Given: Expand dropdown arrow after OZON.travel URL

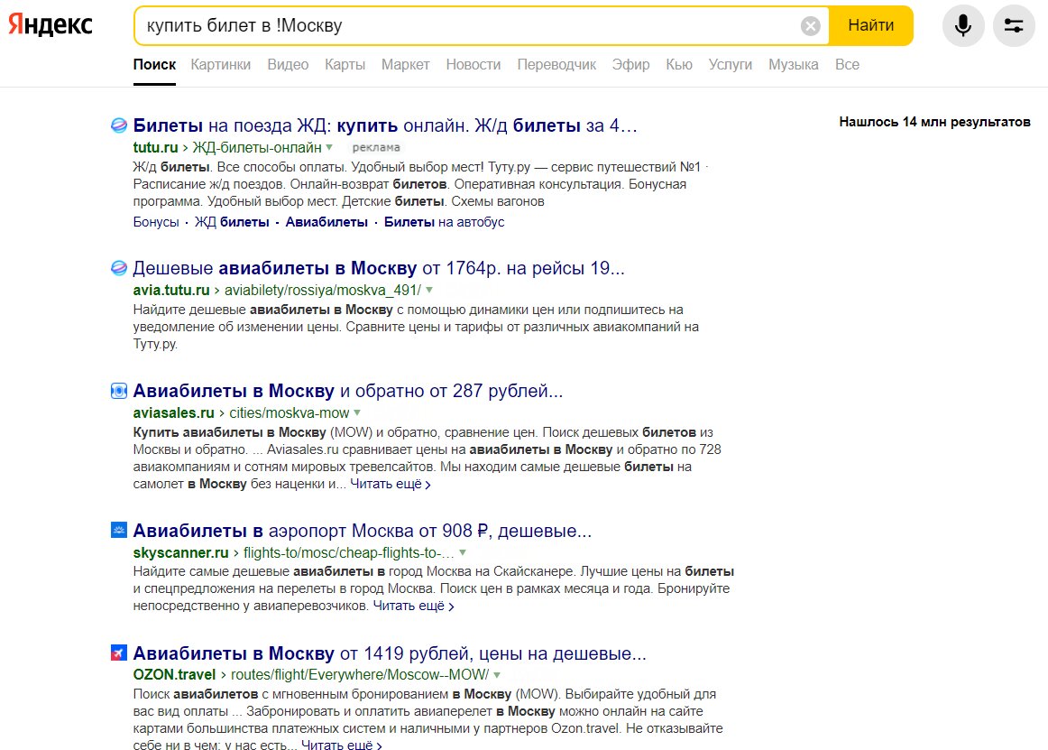Looking at the screenshot, I should point(497,675).
